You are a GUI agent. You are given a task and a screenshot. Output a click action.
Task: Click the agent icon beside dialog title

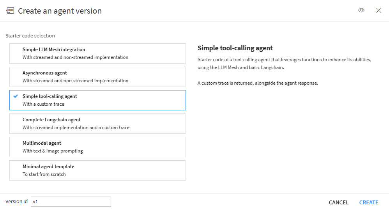(x=10, y=11)
